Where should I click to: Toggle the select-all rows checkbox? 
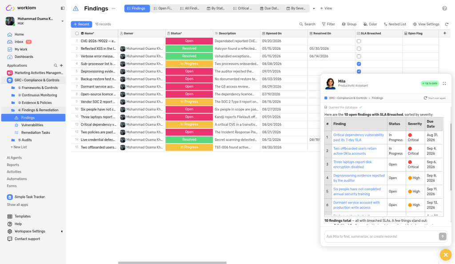(77, 33)
